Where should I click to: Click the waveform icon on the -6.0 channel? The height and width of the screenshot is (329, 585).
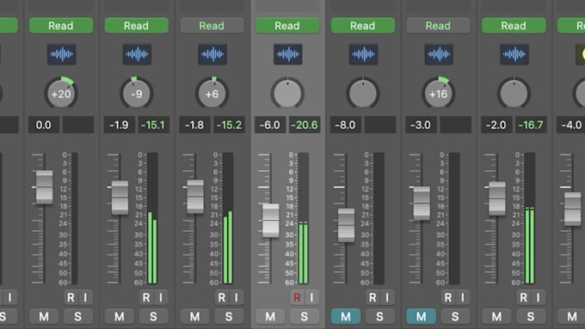point(288,54)
